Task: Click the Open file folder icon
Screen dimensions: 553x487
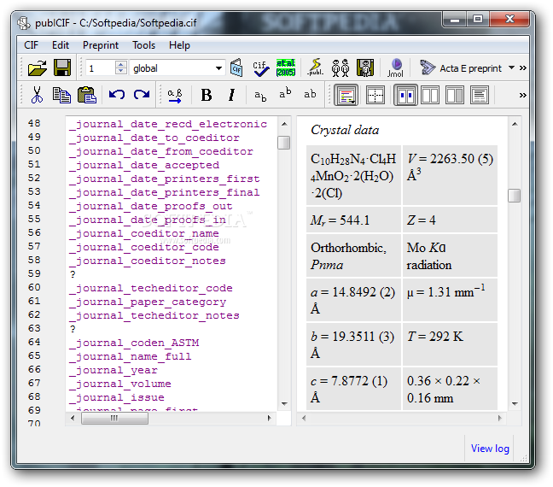Action: [x=38, y=67]
